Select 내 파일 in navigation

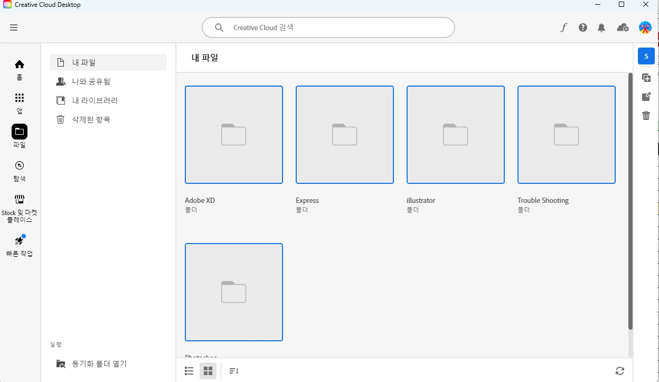(108, 62)
